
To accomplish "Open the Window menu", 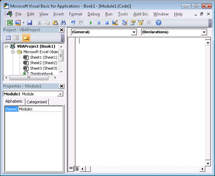I will [161, 14].
